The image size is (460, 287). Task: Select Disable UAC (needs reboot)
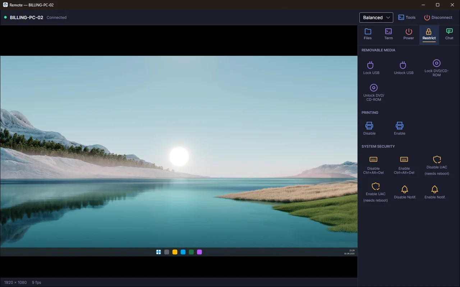tap(437, 165)
